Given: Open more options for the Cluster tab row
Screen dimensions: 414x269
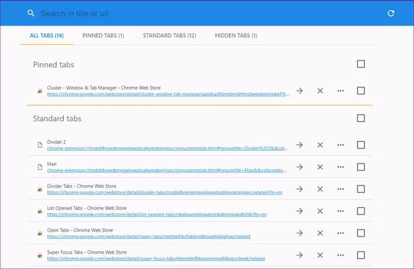Looking at the screenshot, I should [x=341, y=91].
